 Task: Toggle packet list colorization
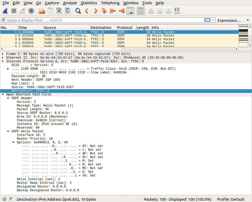[141, 11]
